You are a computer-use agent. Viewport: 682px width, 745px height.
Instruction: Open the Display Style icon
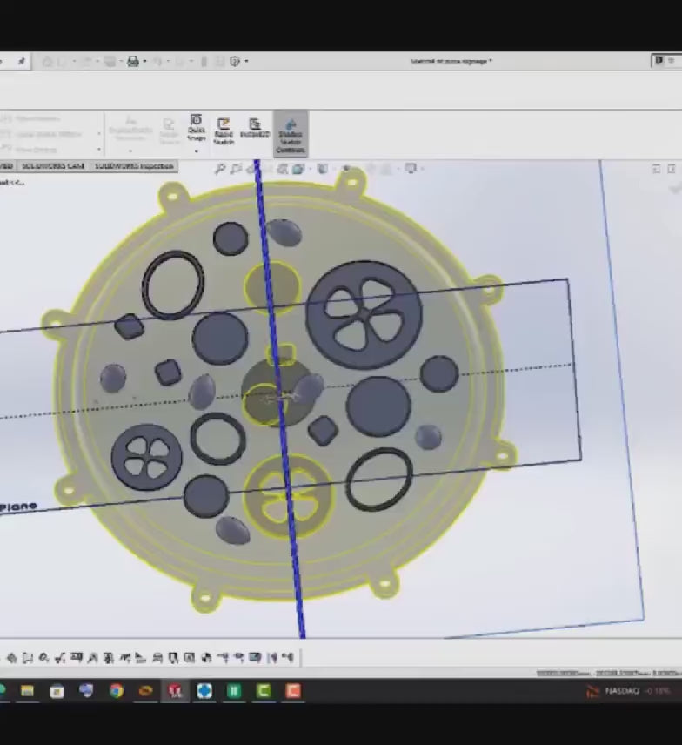323,169
